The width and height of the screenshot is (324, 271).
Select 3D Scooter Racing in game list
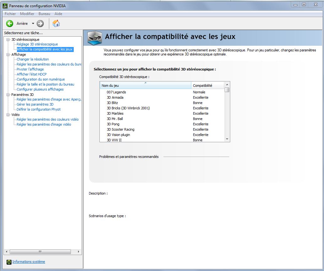[x=162, y=129]
